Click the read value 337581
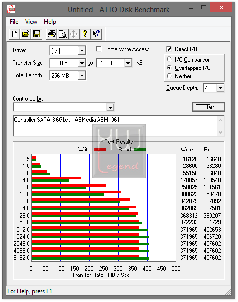 coord(212,208)
